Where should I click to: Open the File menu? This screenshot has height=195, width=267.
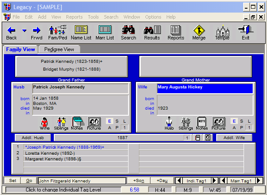[x=16, y=17]
